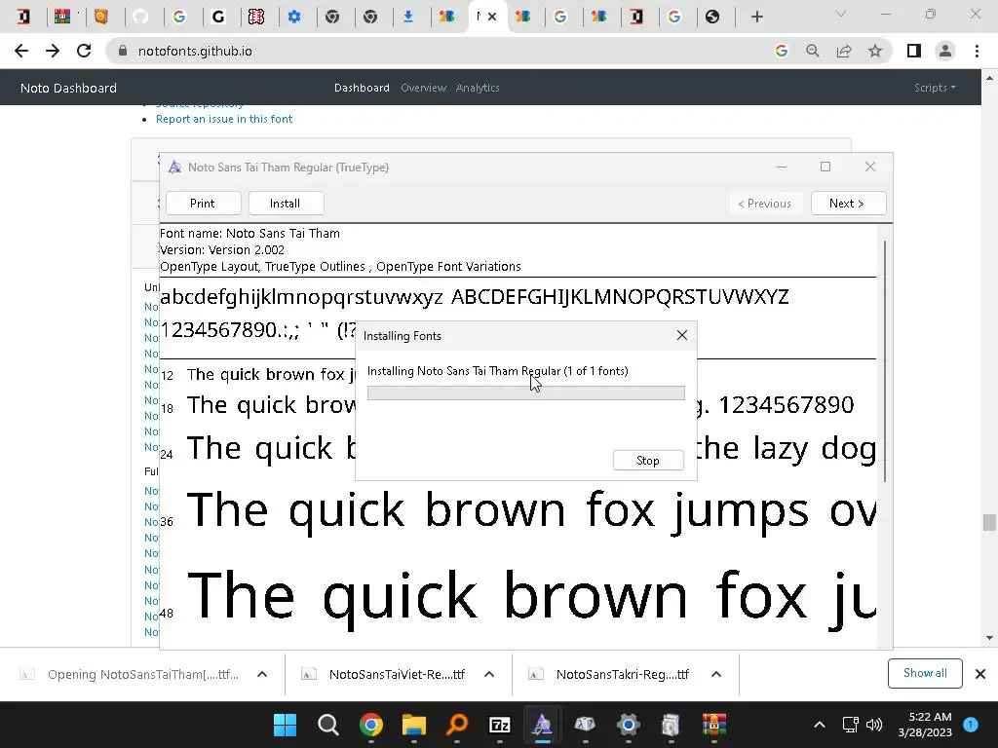Open 7-Zip from the taskbar
Viewport: 998px width, 748px height.
500,725
